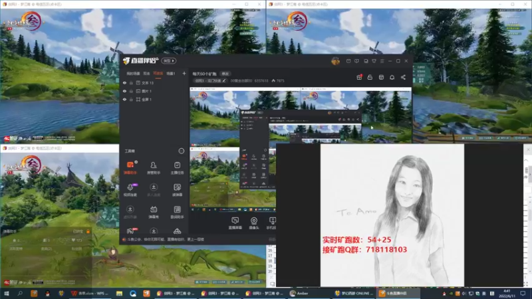Add a 直播弹幕 source below the preview
The width and height of the screenshot is (532, 299).
[x=235, y=223]
